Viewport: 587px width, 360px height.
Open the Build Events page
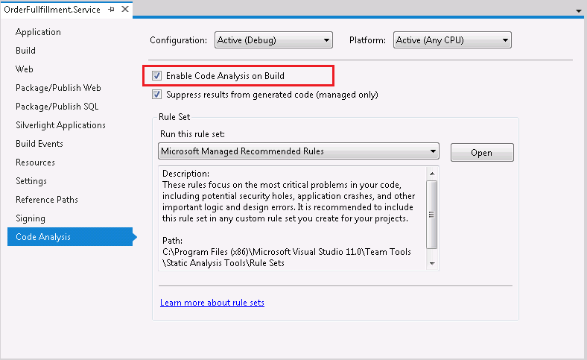(x=39, y=144)
